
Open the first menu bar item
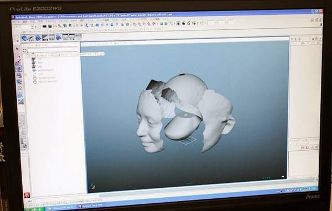tap(17, 22)
